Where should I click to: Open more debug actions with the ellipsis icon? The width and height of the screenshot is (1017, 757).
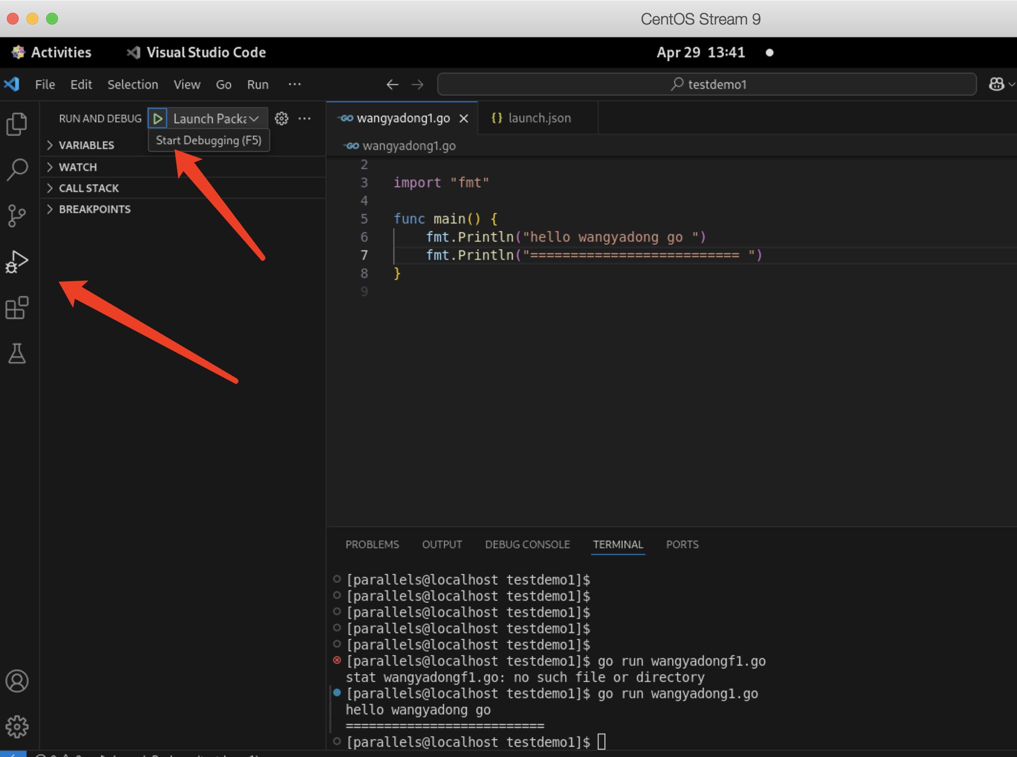[304, 118]
